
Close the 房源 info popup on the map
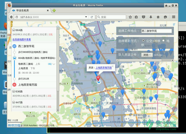tap(113, 66)
